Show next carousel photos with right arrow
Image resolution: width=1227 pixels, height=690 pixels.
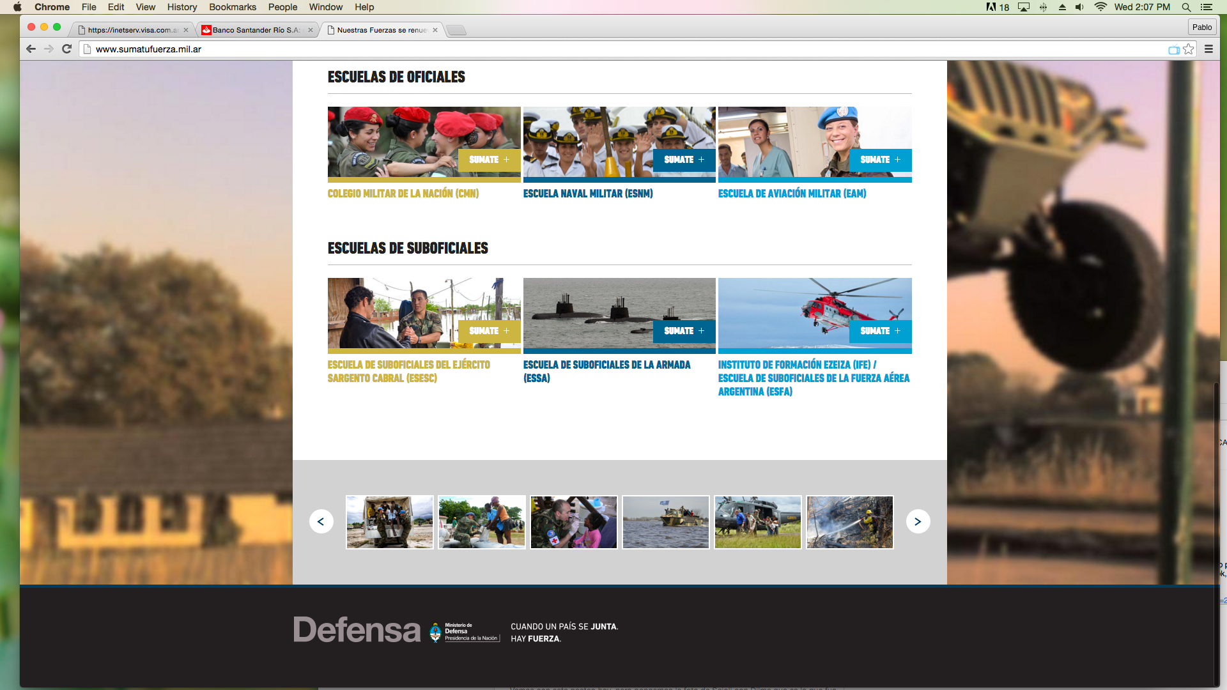[918, 521]
